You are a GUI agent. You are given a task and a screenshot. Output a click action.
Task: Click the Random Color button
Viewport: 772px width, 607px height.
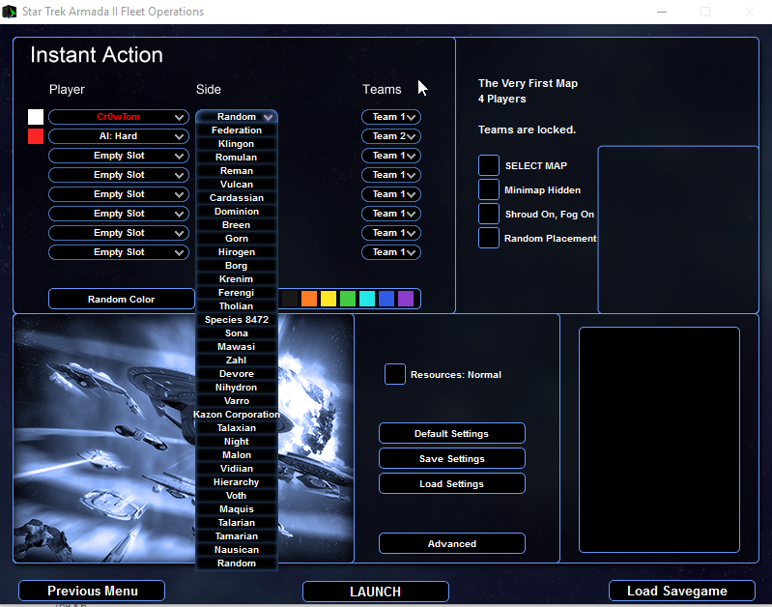(121, 299)
